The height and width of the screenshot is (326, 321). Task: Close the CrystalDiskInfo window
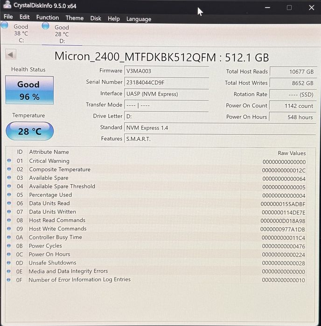point(311,7)
